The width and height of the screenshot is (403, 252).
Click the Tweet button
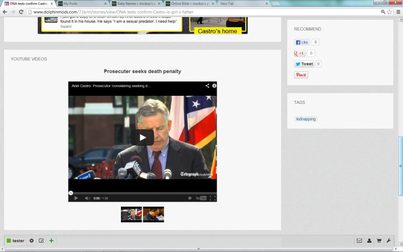pyautogui.click(x=304, y=64)
